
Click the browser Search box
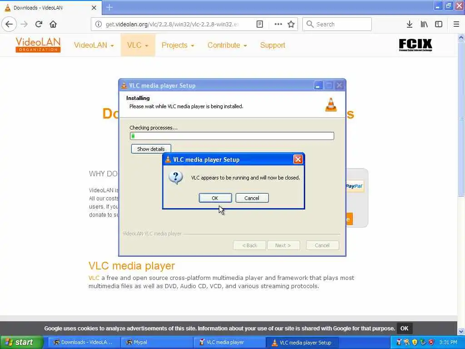(337, 25)
